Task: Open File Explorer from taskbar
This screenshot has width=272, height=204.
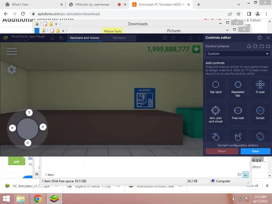Action: tap(21, 199)
